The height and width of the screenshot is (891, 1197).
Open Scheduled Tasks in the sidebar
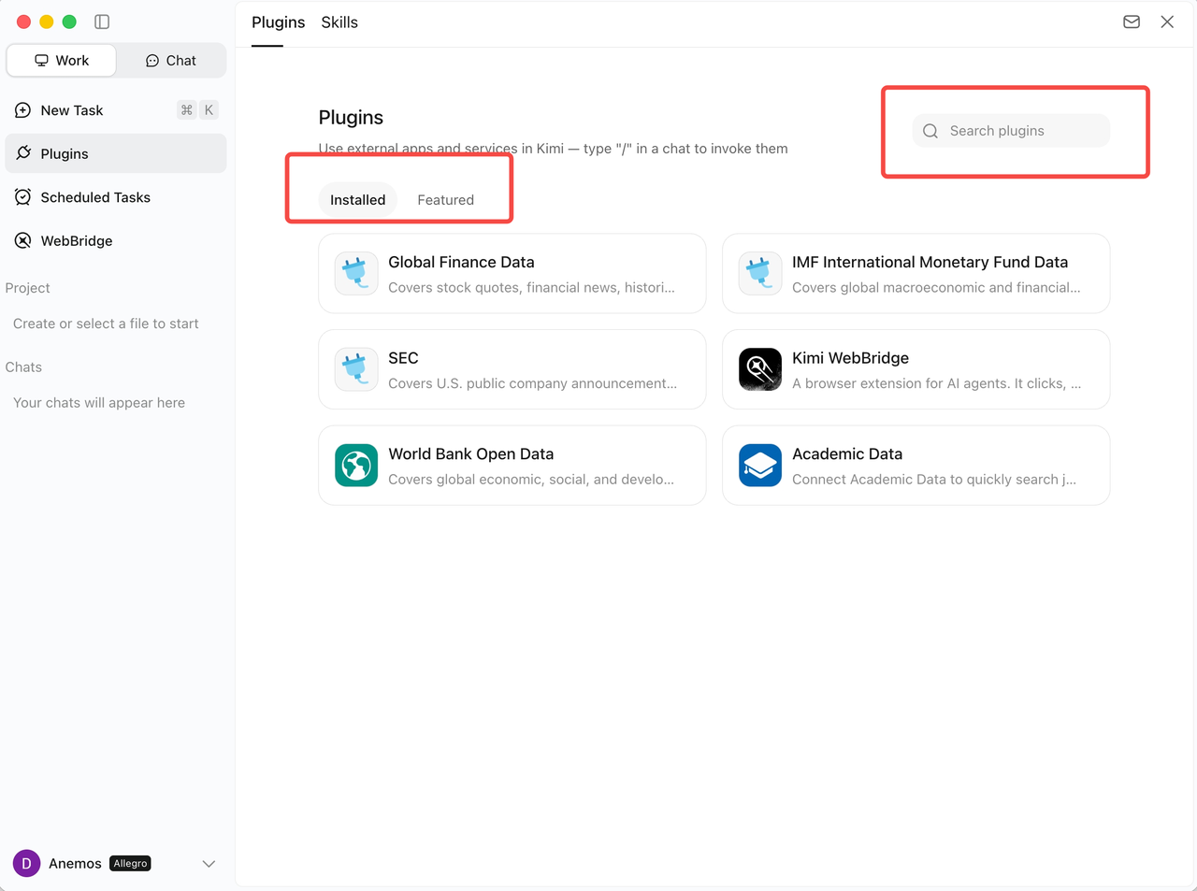(116, 197)
